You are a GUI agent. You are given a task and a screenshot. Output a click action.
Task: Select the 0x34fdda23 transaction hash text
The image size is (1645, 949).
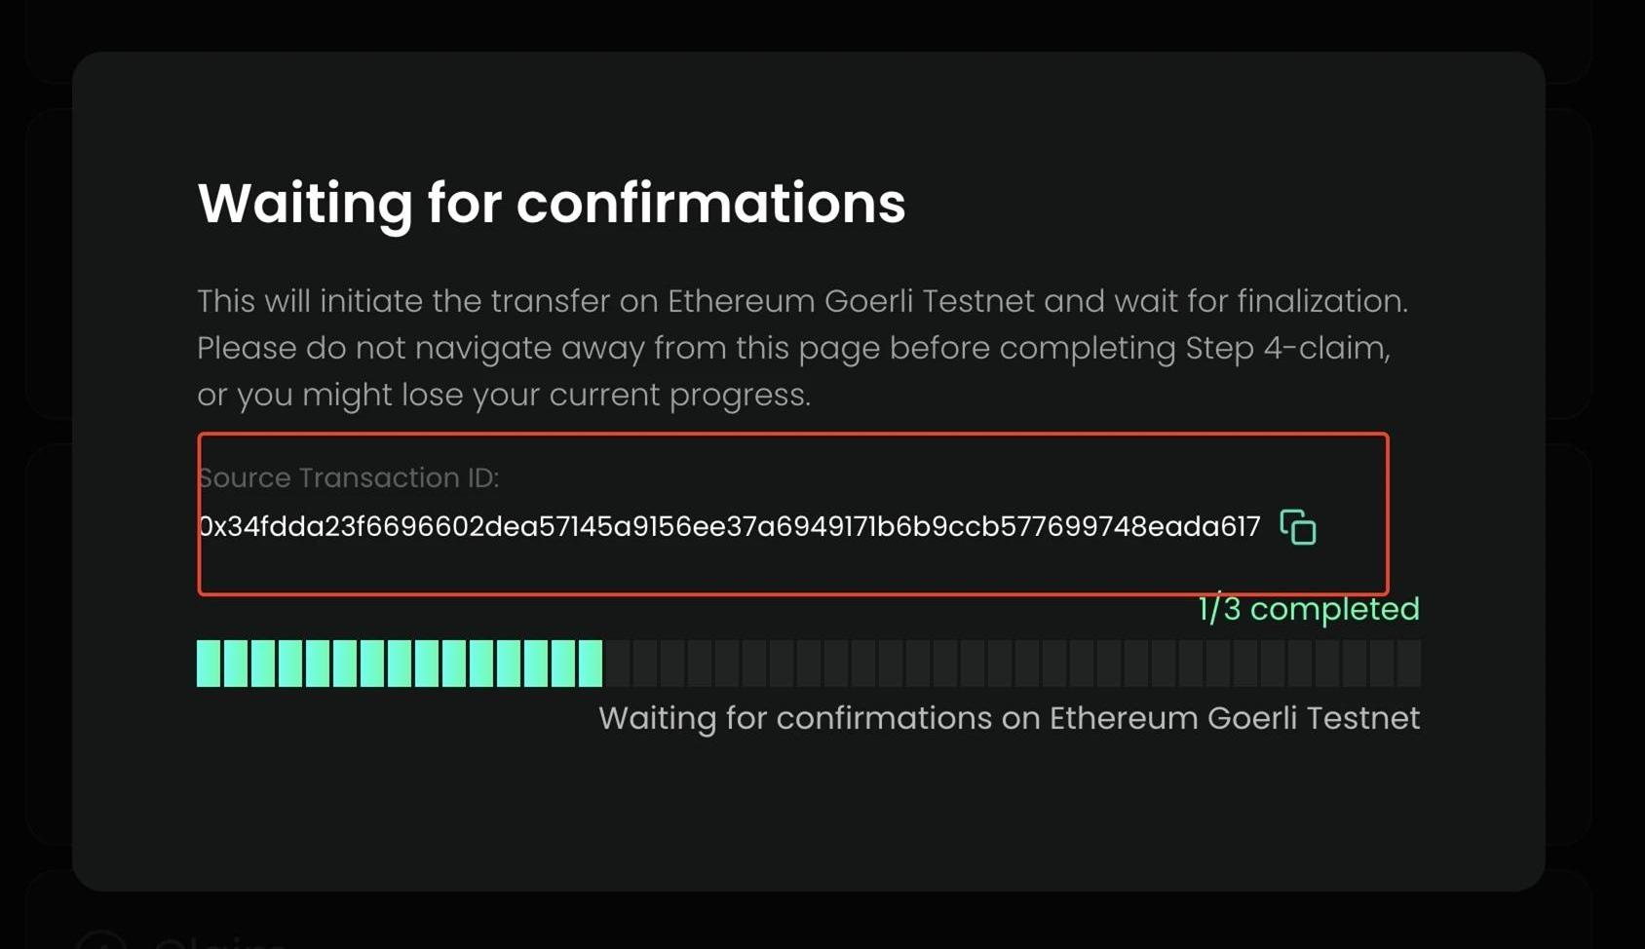click(728, 527)
